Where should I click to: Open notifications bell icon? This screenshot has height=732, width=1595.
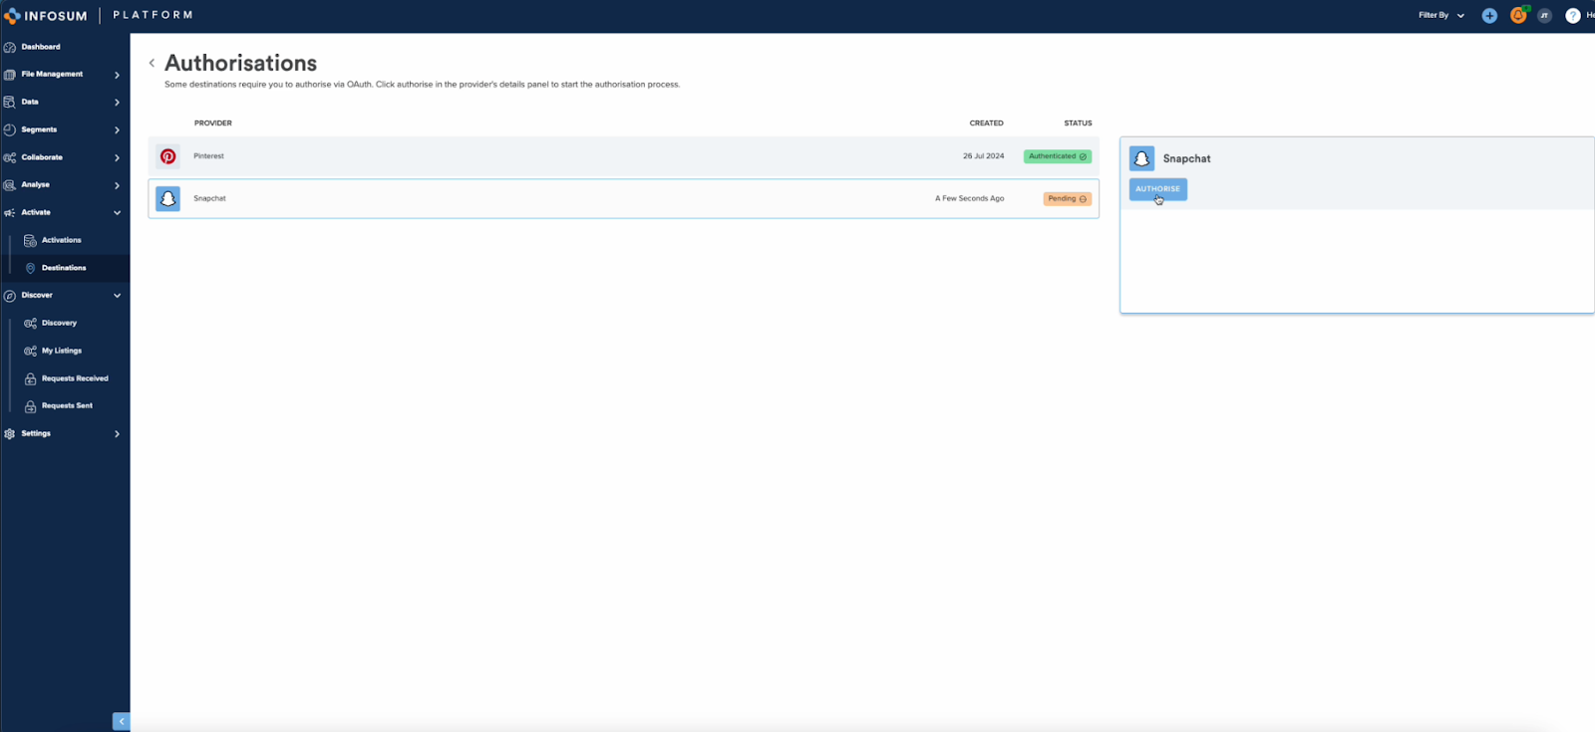[1518, 16]
